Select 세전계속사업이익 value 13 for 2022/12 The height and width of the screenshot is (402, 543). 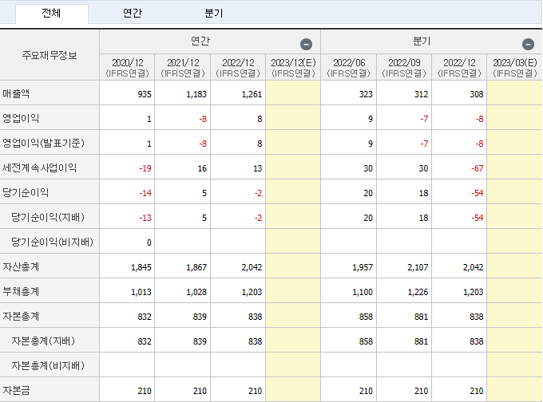[258, 168]
